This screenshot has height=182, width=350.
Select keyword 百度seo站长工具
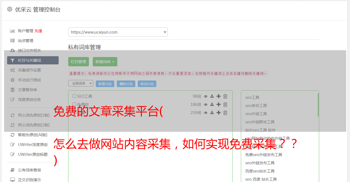click(260, 171)
